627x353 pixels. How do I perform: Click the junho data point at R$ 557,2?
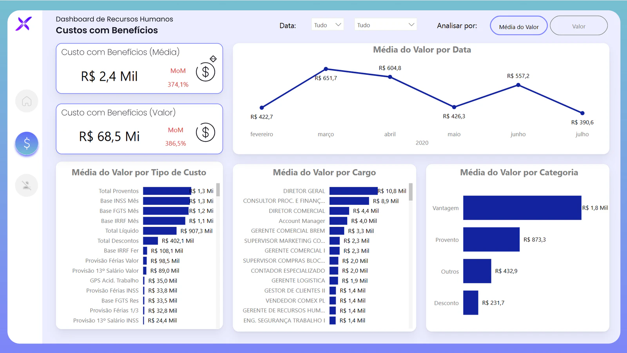518,85
